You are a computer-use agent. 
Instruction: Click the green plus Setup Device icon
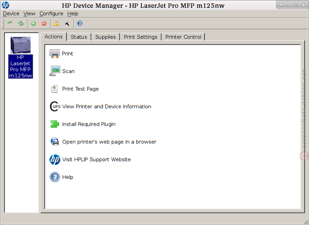click(33, 24)
